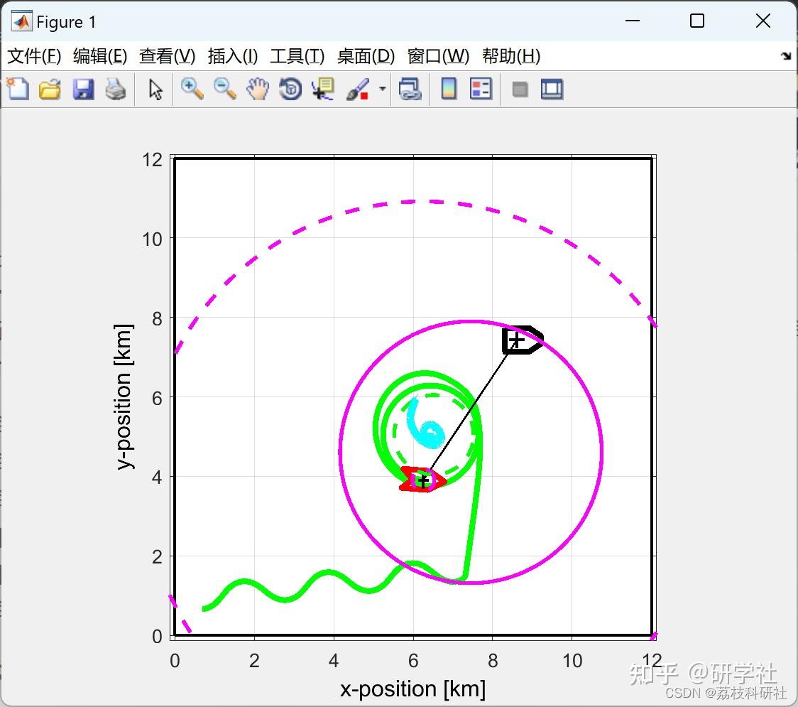Click the cyan trajectory curve
This screenshot has height=707, width=798.
pyautogui.click(x=427, y=423)
